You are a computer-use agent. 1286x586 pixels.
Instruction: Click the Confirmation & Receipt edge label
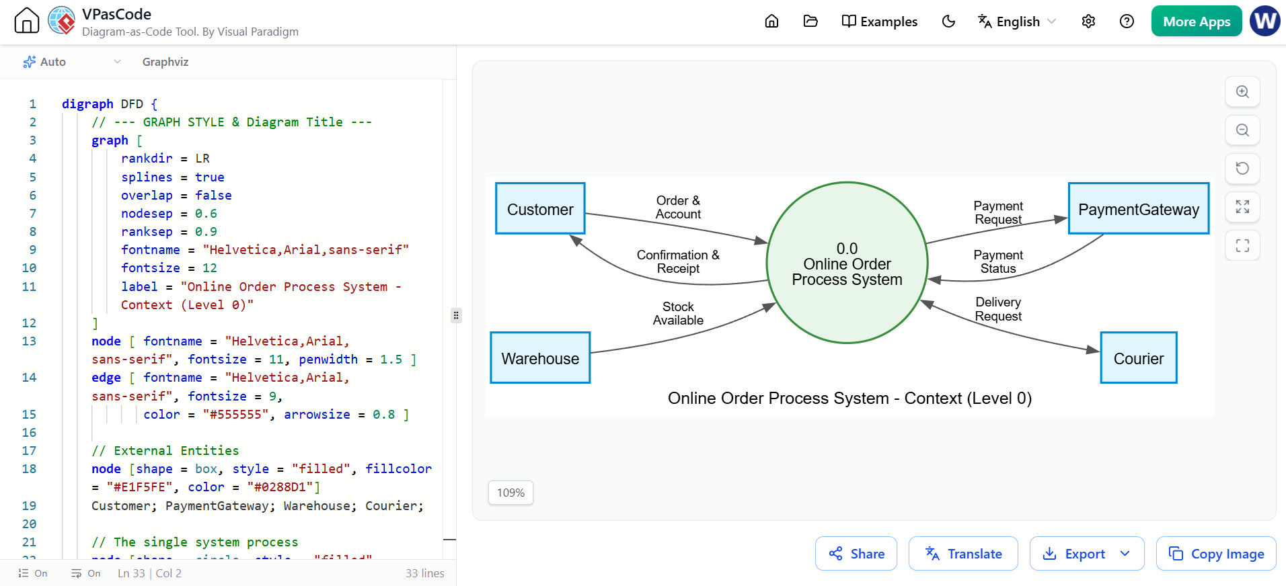click(678, 261)
